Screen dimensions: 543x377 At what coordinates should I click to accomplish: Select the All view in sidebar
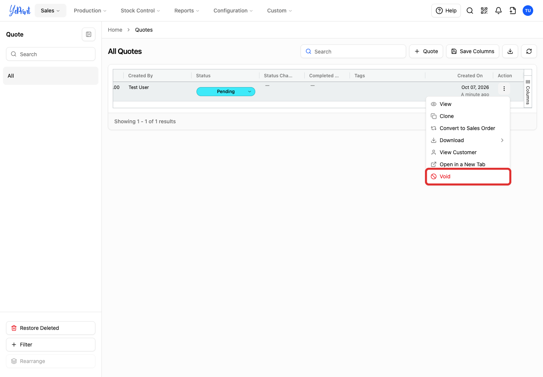point(51,76)
